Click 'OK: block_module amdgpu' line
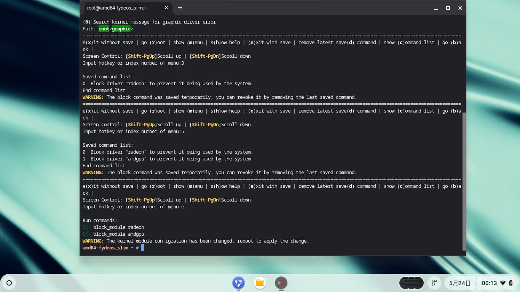The width and height of the screenshot is (520, 292). 113,234
